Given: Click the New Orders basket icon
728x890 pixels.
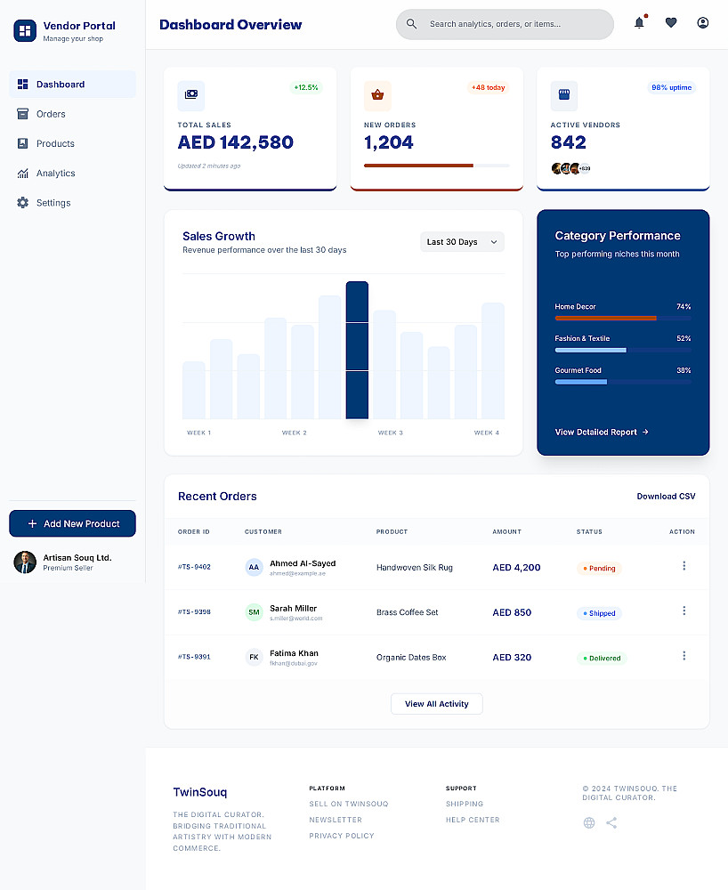Looking at the screenshot, I should 377,95.
